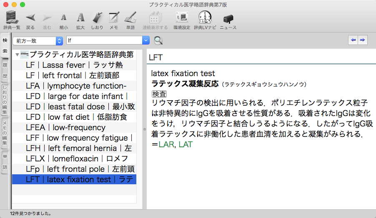Select the LFD low fat diet entry

(x=74, y=117)
